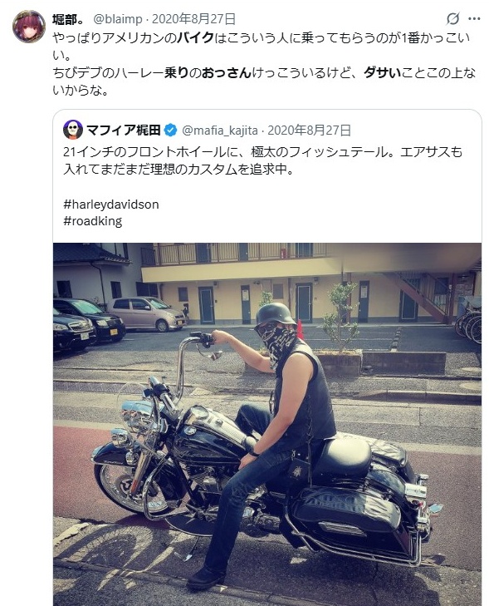Click the blue verified badge
The width and height of the screenshot is (489, 606).
pyautogui.click(x=170, y=131)
